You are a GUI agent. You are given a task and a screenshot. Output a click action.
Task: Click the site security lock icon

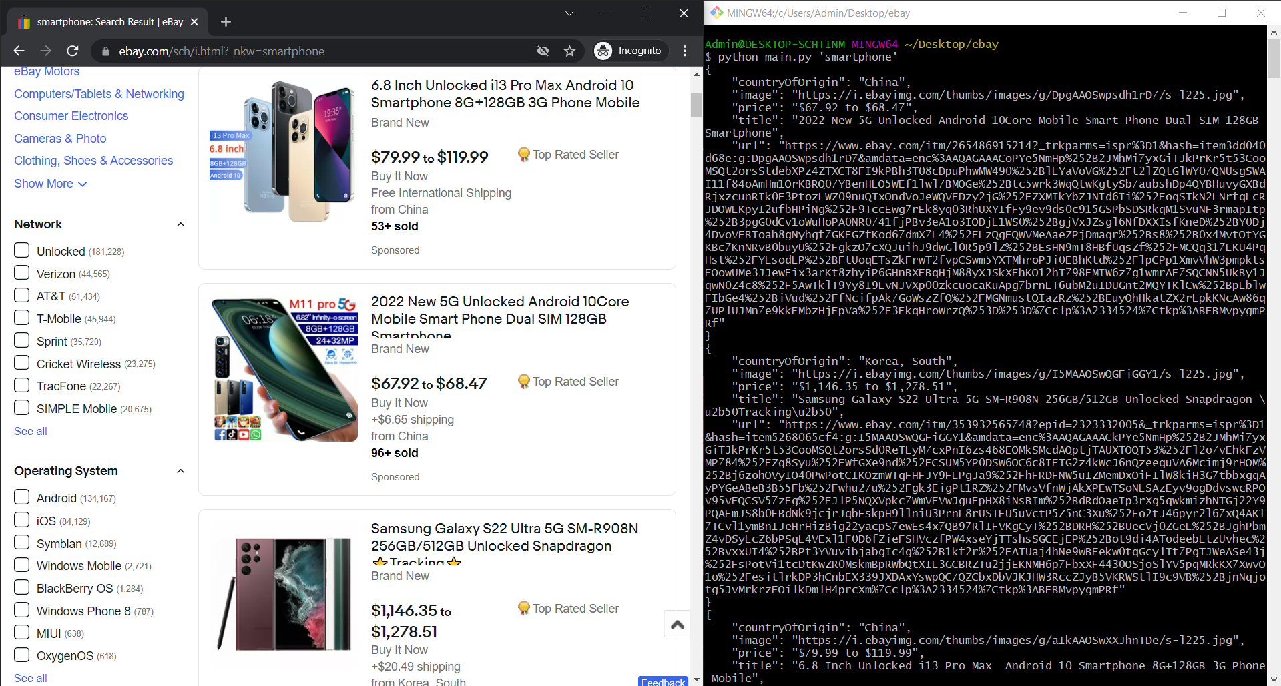point(105,51)
